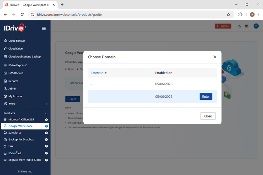Click browser forward arrow
263x175 pixels.
coord(13,15)
